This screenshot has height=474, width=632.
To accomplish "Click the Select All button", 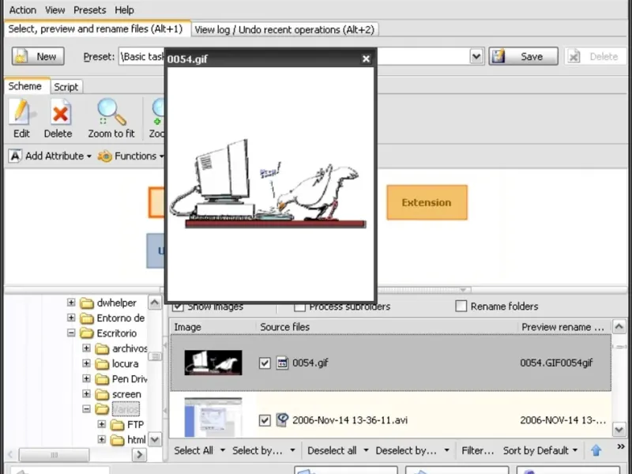I will pyautogui.click(x=194, y=450).
